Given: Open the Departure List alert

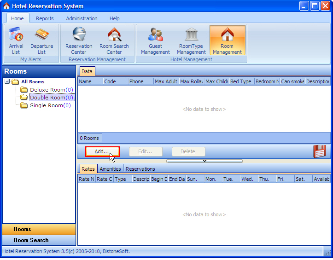Looking at the screenshot, I should point(41,40).
